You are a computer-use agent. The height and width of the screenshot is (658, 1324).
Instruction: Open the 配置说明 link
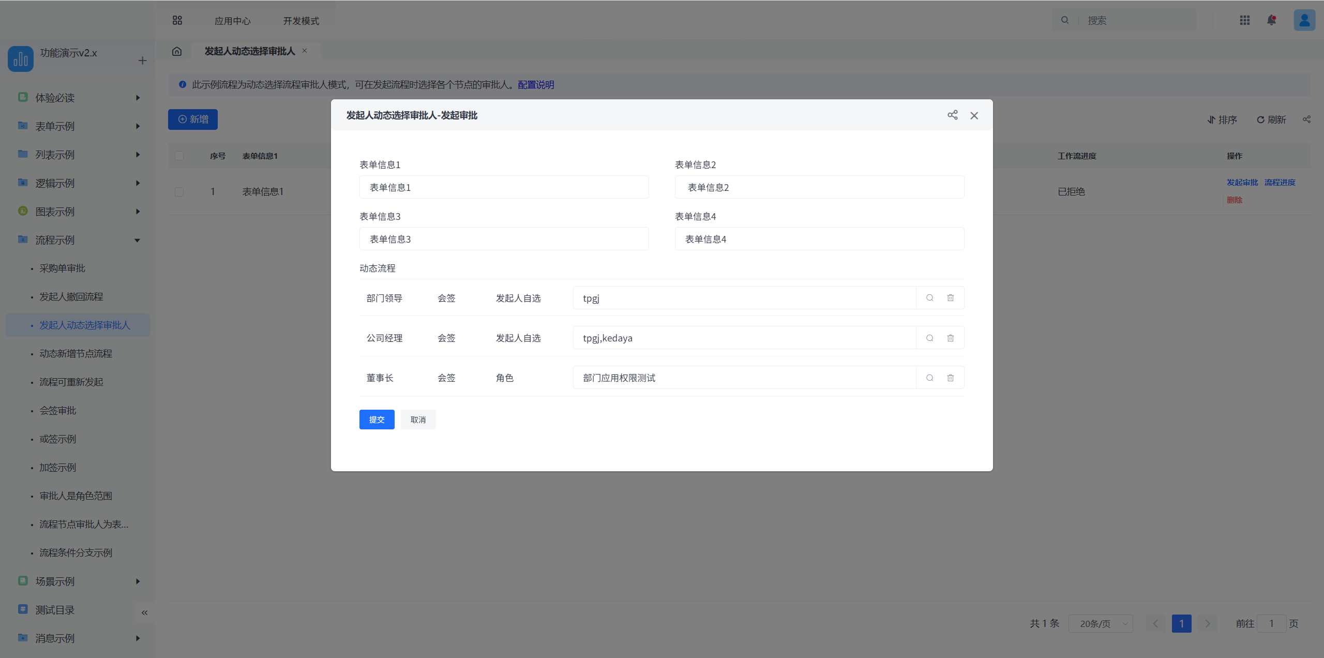click(x=536, y=85)
